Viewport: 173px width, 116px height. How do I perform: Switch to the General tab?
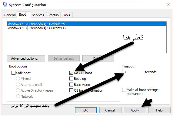10,15
